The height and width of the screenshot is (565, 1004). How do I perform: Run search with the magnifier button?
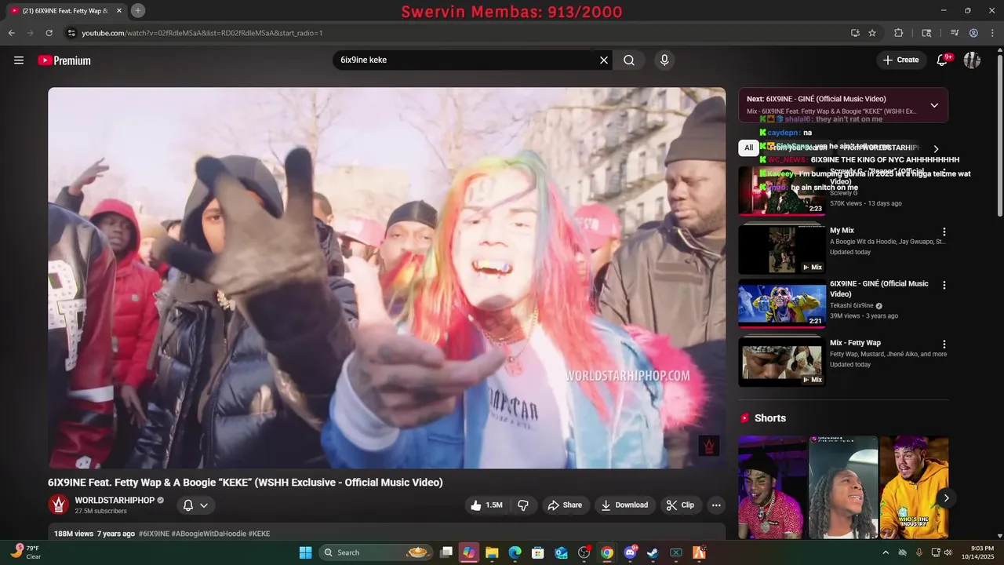[x=629, y=60]
